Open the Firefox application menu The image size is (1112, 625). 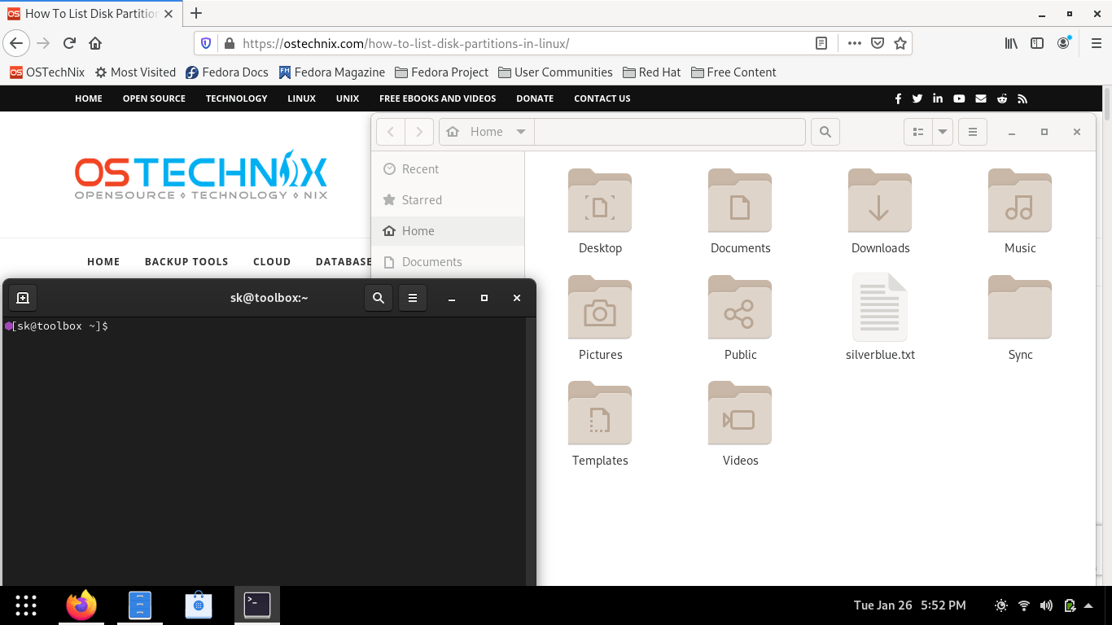point(1095,43)
